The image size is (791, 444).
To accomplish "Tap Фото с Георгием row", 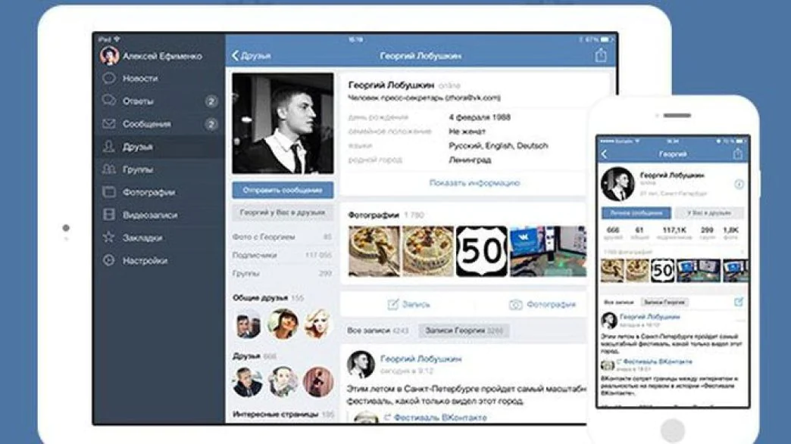I will [283, 237].
